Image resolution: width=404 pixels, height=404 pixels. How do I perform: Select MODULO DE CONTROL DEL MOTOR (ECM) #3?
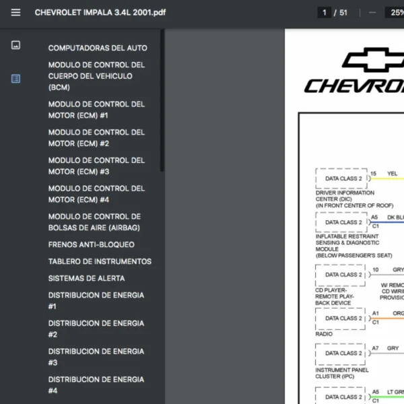[x=96, y=166]
